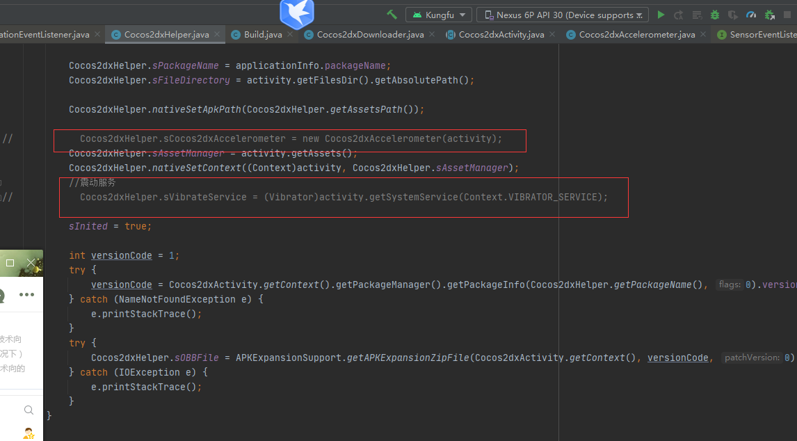Click Attach Debugger to Android Process icon
This screenshot has width=797, height=441.
[769, 15]
